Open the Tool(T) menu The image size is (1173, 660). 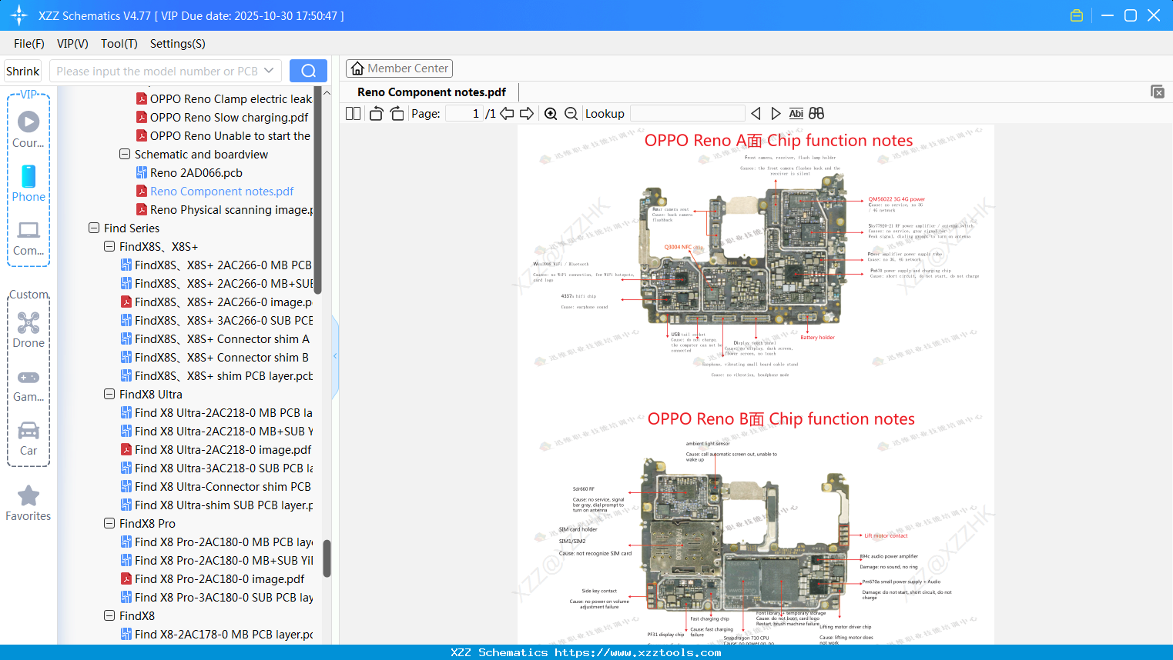coord(119,44)
